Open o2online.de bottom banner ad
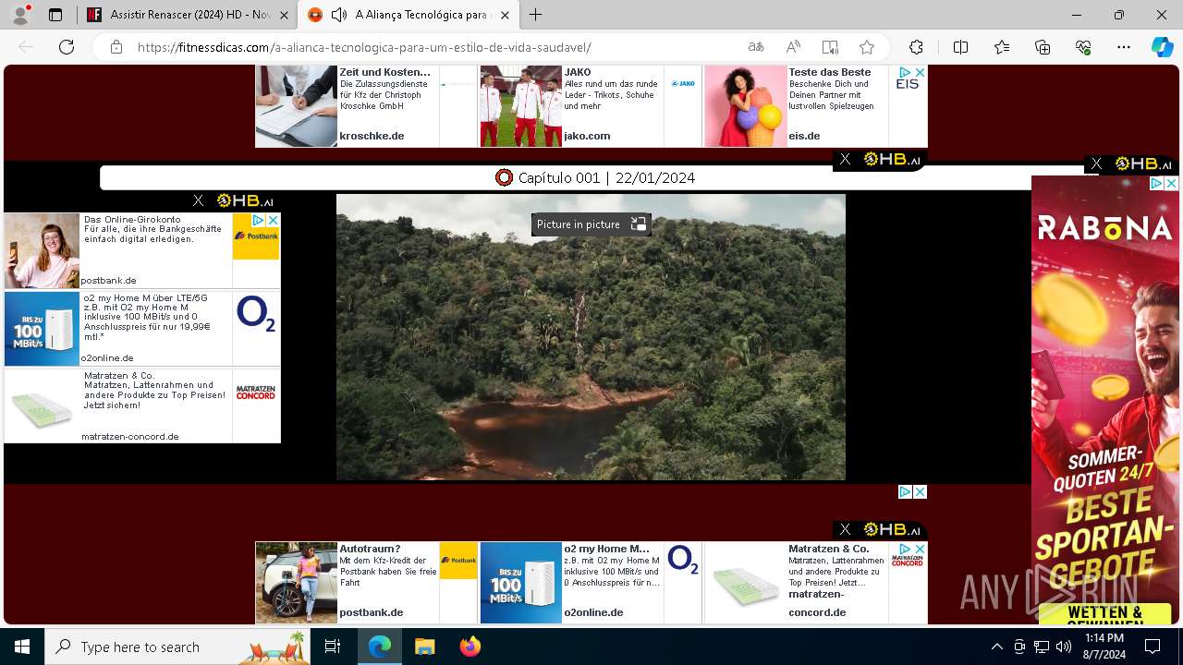 pyautogui.click(x=591, y=583)
